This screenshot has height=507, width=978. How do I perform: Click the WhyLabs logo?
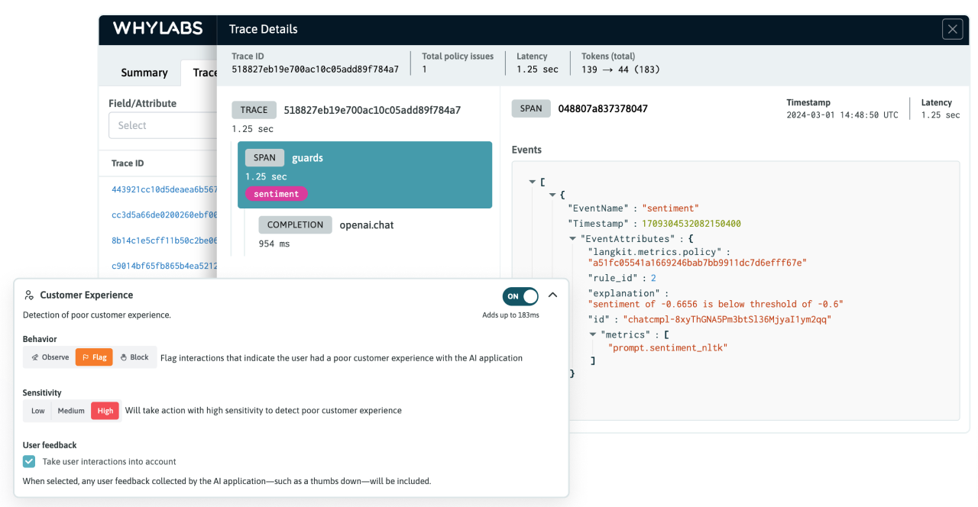pos(157,29)
